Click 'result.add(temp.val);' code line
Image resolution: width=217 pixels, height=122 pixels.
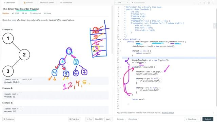click(147, 74)
